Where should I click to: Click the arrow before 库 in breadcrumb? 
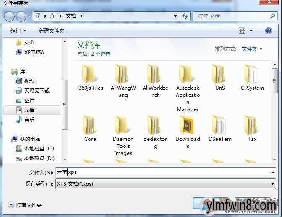45,16
